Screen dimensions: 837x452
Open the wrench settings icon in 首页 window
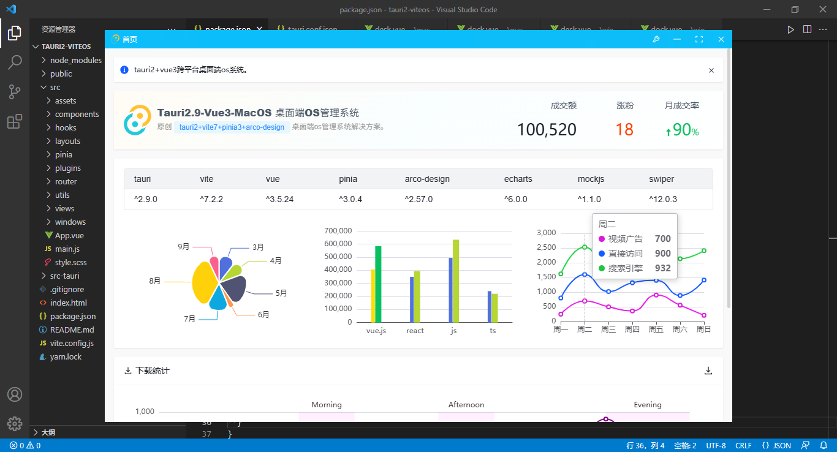pos(656,39)
